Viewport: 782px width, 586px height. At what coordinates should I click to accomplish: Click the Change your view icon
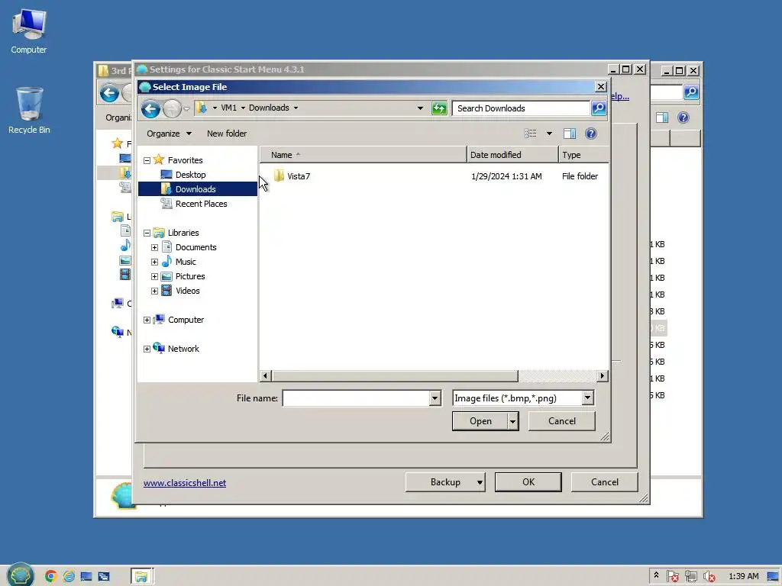[x=531, y=134]
